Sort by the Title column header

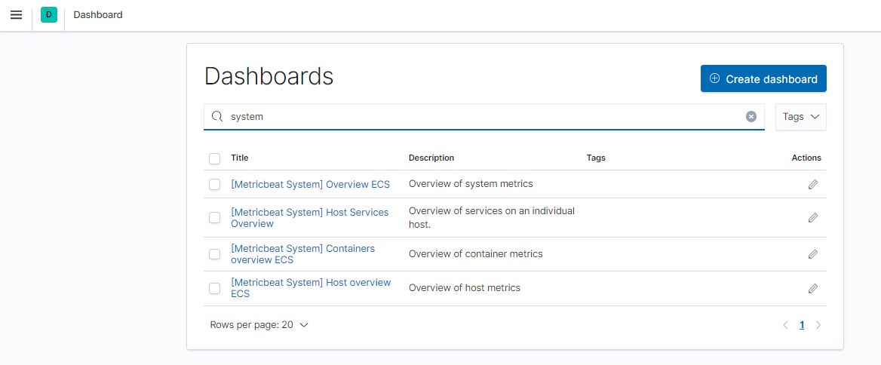[x=239, y=158]
